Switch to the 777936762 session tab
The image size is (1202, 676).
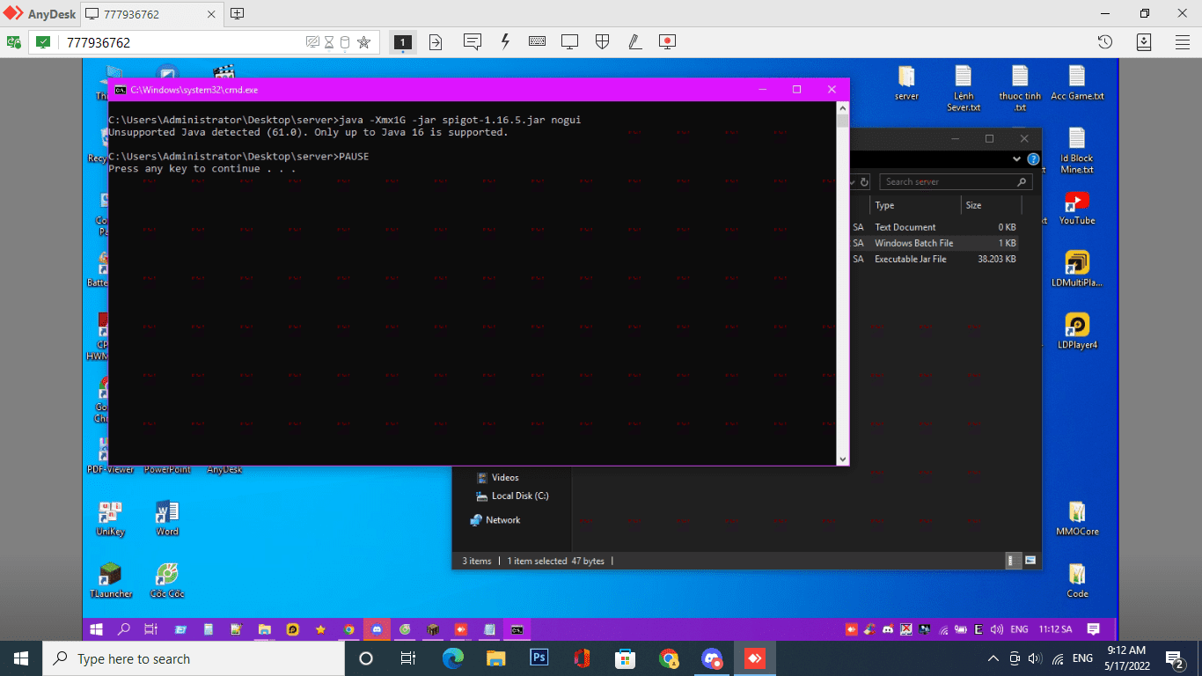pyautogui.click(x=151, y=14)
